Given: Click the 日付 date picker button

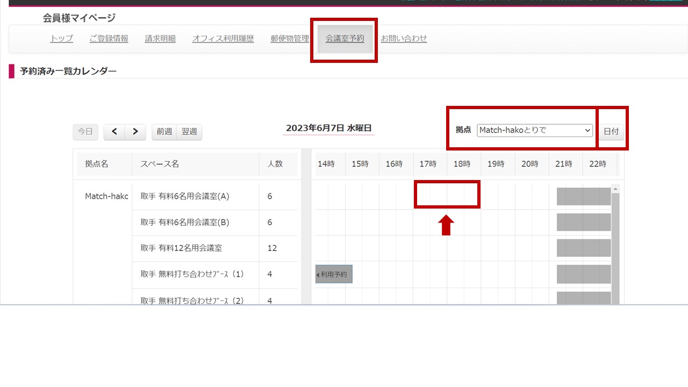Looking at the screenshot, I should (x=611, y=132).
